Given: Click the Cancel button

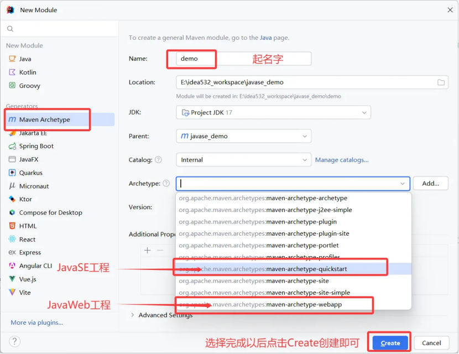Looking at the screenshot, I should (x=431, y=343).
